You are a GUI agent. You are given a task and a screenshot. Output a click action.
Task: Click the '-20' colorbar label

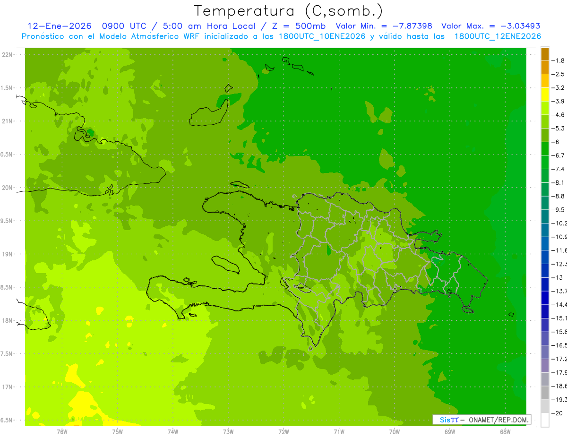(x=558, y=413)
